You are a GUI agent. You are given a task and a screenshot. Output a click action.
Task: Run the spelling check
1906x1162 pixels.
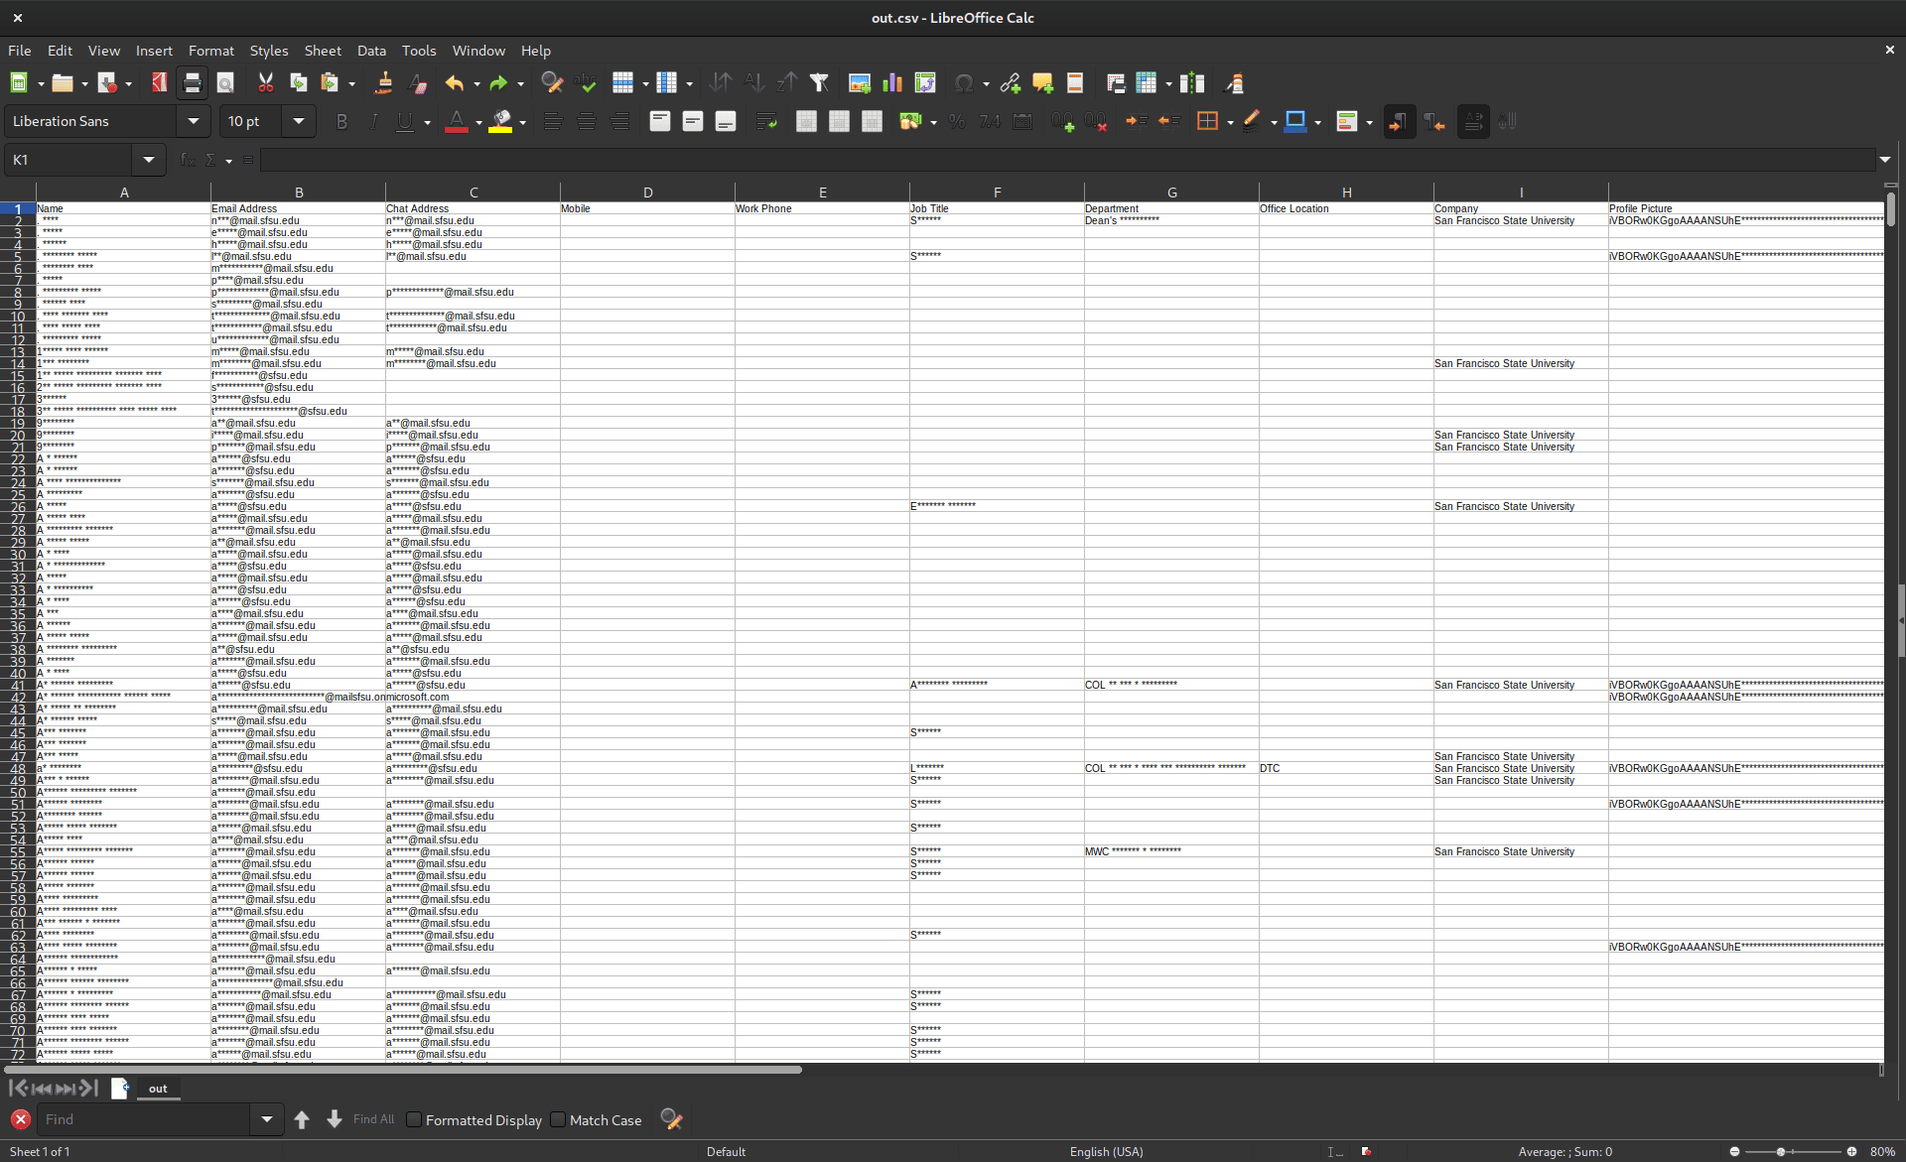[x=586, y=83]
